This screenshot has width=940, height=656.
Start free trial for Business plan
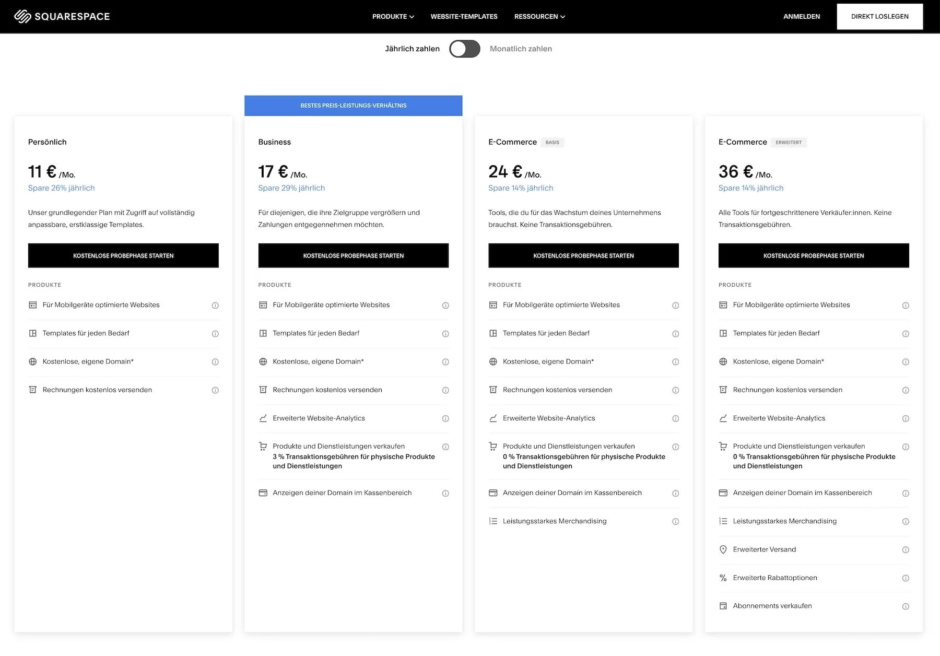354,255
